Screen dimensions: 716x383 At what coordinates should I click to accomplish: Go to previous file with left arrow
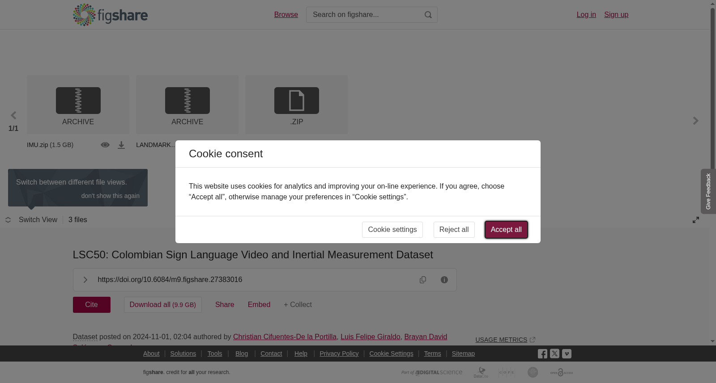click(x=13, y=115)
